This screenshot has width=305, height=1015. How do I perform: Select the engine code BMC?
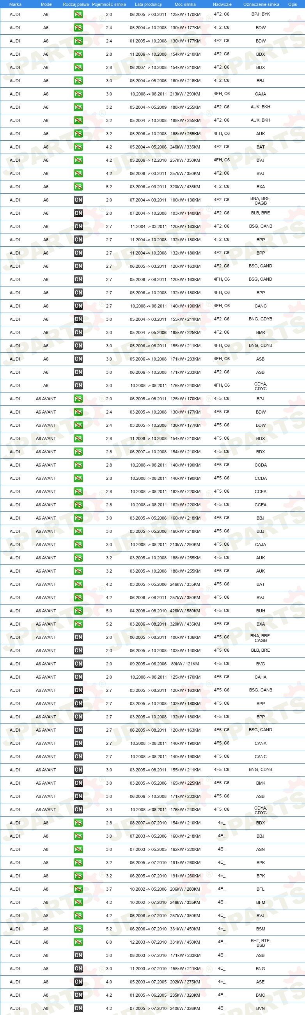click(261, 995)
